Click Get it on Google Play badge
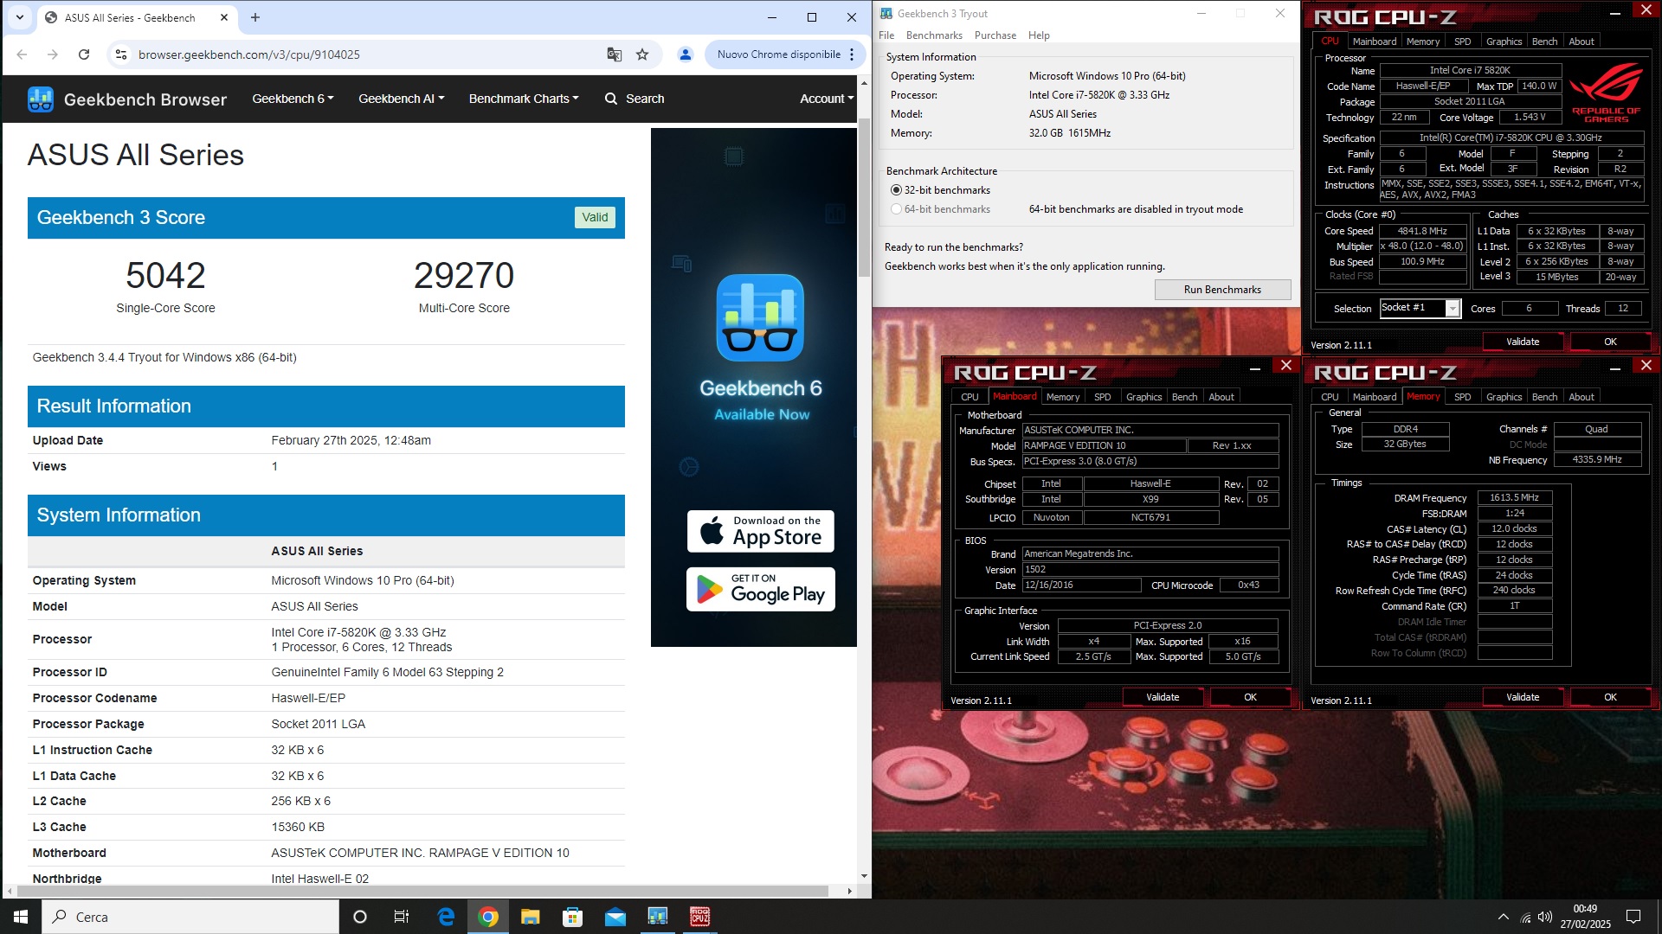The width and height of the screenshot is (1662, 934). tap(761, 589)
